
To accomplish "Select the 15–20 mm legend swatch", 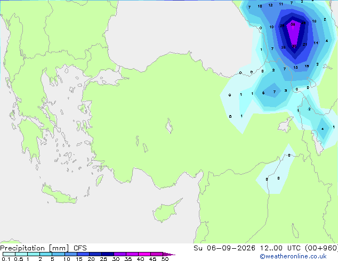I will pyautogui.click(x=83, y=254).
